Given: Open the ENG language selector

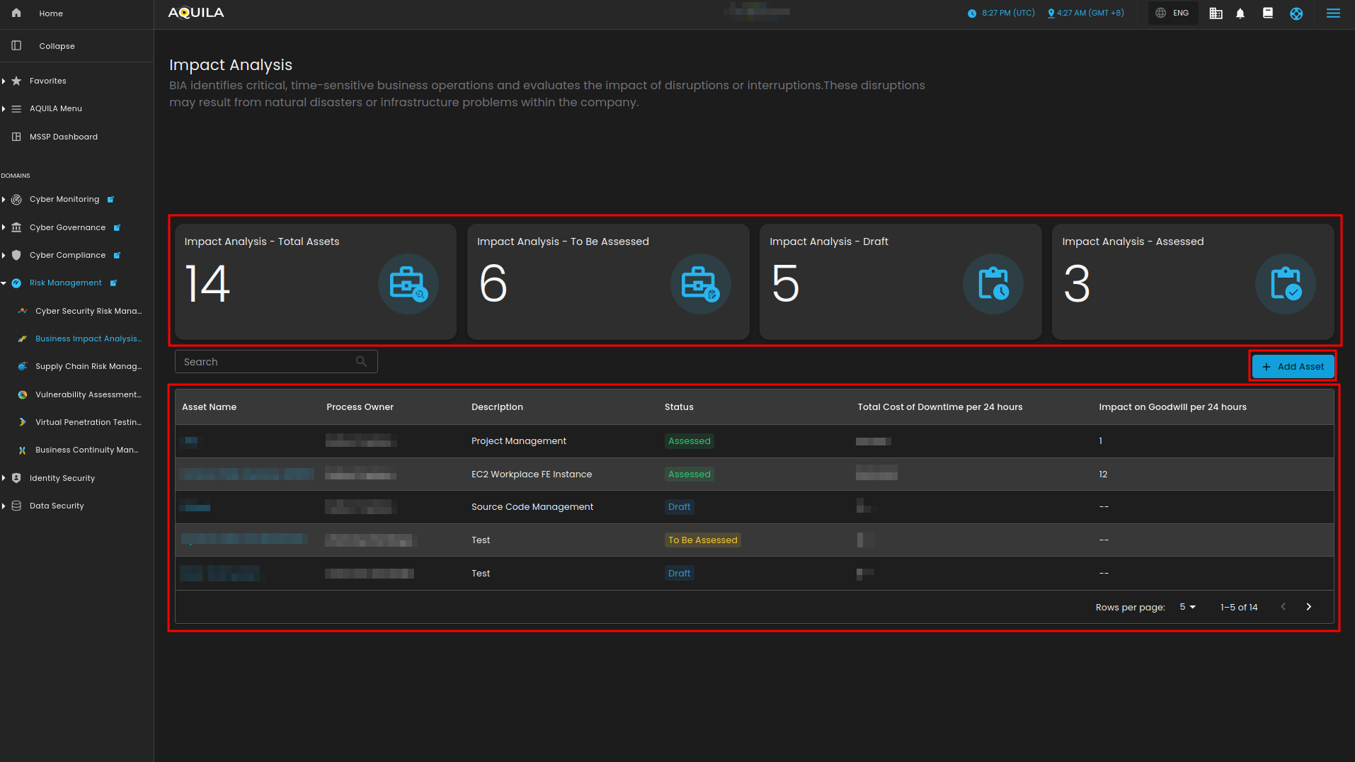Looking at the screenshot, I should (1173, 13).
